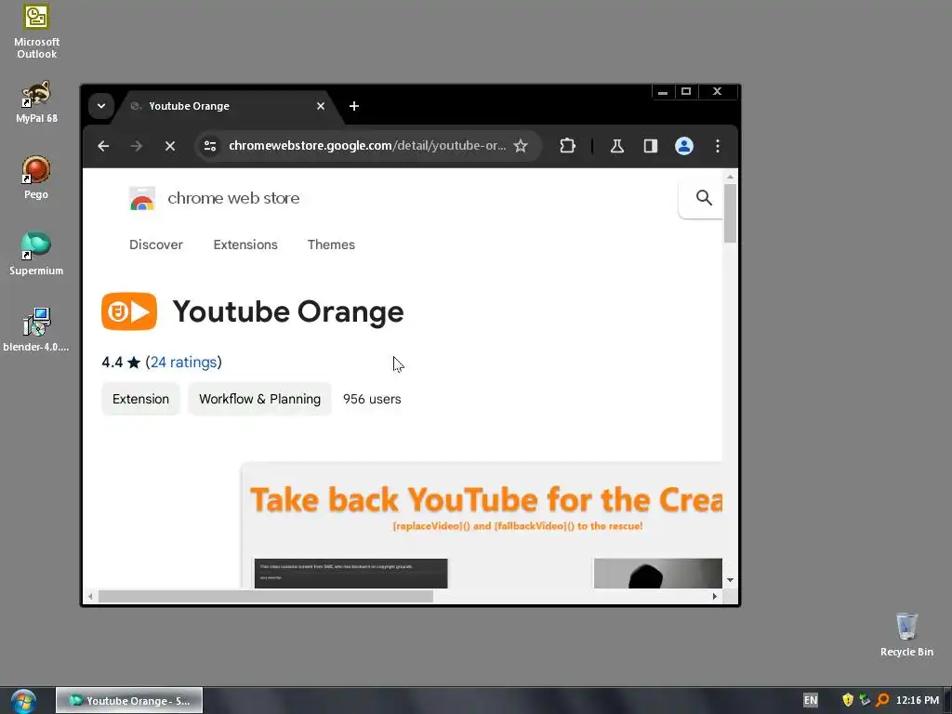This screenshot has height=714, width=952.
Task: Expand the tab search dropdown arrow
Action: pyautogui.click(x=101, y=106)
